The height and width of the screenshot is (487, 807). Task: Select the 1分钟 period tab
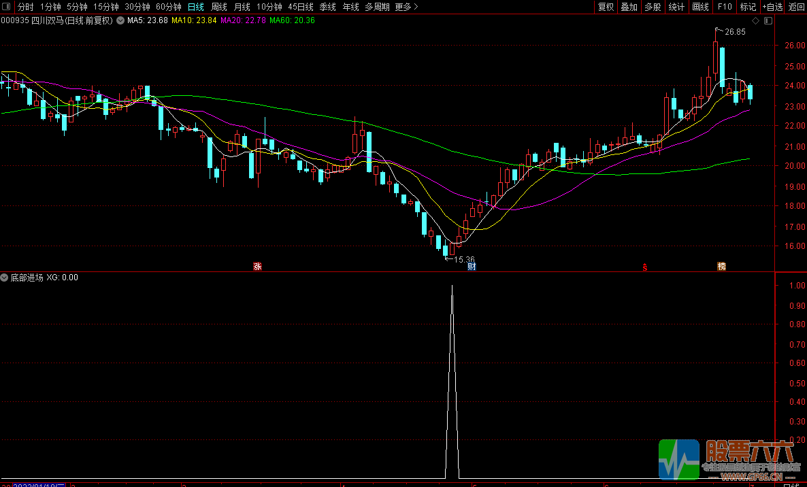50,7
